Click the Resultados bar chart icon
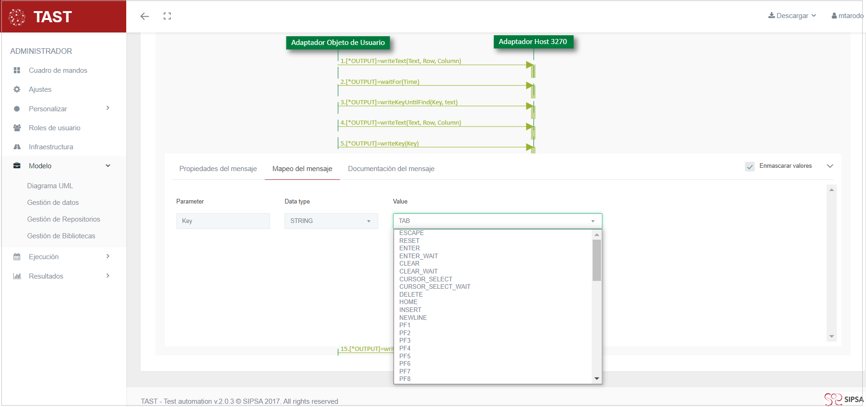 click(17, 276)
